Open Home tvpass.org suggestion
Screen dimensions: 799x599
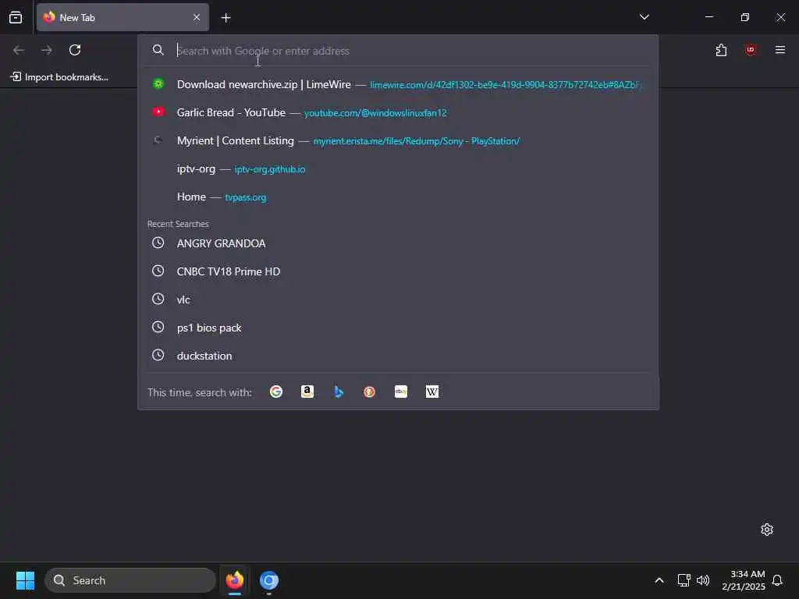point(398,197)
